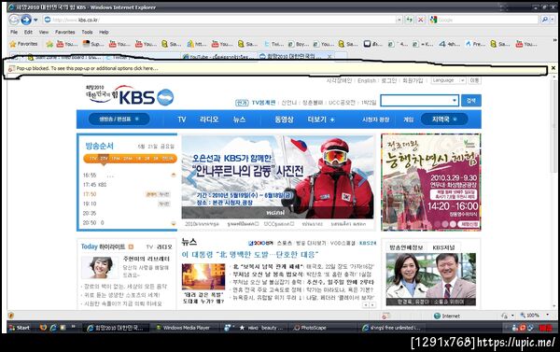Click the RSS icon next to Today 하이라이트
This screenshot has height=352, width=560.
(x=131, y=246)
